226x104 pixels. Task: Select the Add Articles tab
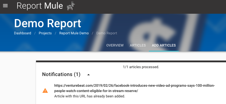point(164,45)
